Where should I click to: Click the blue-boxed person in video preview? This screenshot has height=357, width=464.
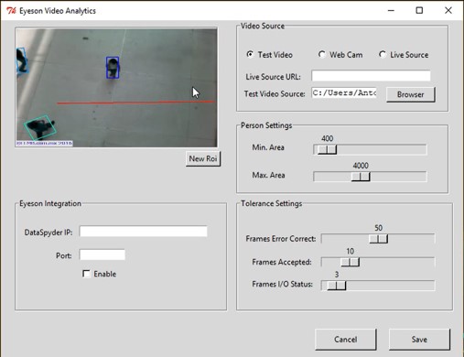[x=113, y=68]
